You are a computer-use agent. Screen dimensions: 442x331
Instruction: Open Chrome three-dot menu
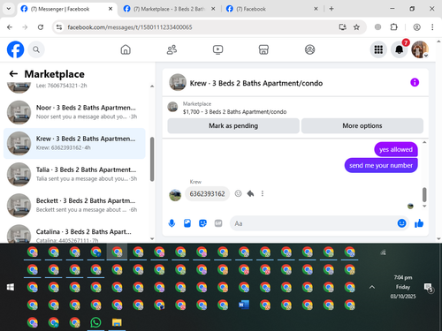(432, 27)
